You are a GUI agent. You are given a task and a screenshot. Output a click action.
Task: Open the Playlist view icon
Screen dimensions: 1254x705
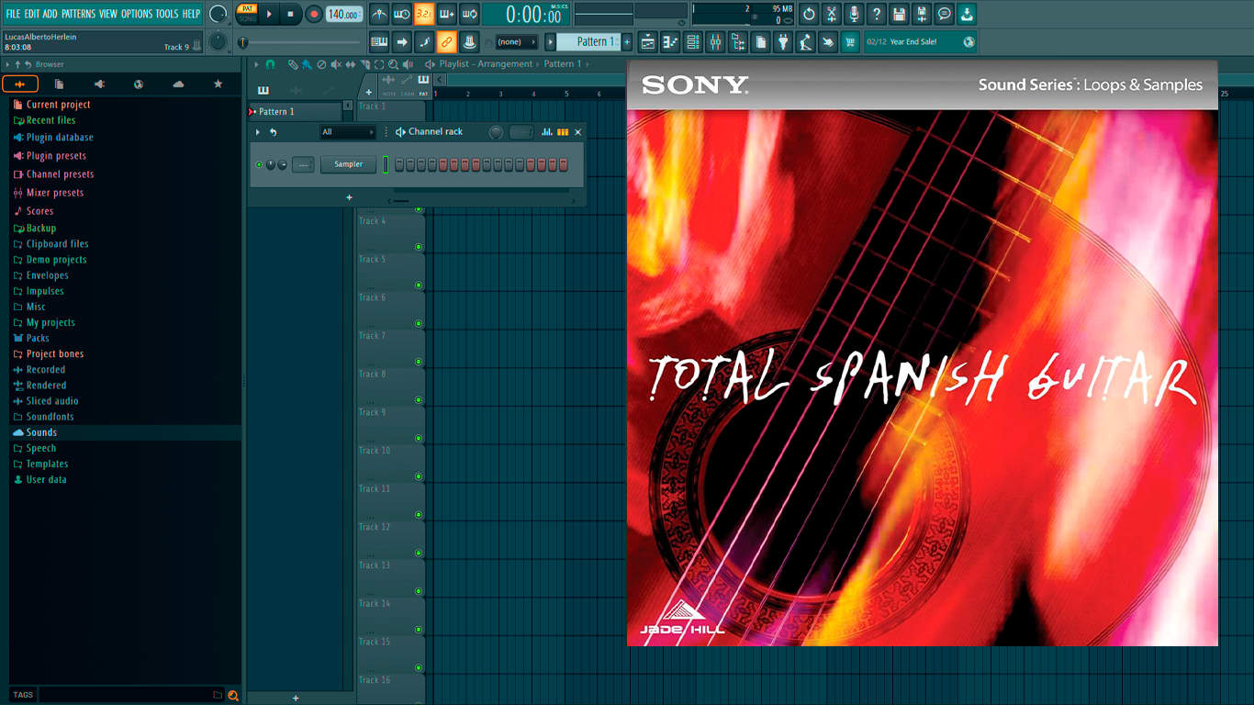pyautogui.click(x=648, y=42)
